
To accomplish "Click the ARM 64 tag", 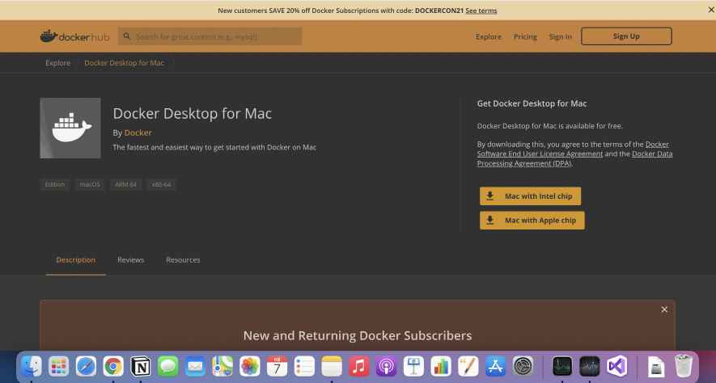I will click(x=125, y=185).
